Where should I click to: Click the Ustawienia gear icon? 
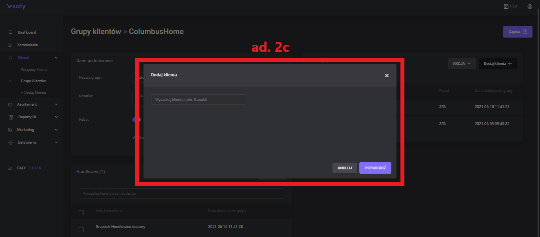pos(11,142)
